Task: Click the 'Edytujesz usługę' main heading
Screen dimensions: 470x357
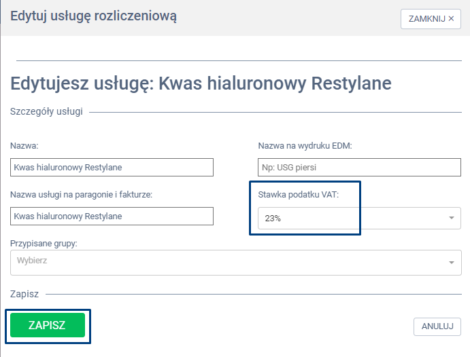Action: tap(201, 83)
